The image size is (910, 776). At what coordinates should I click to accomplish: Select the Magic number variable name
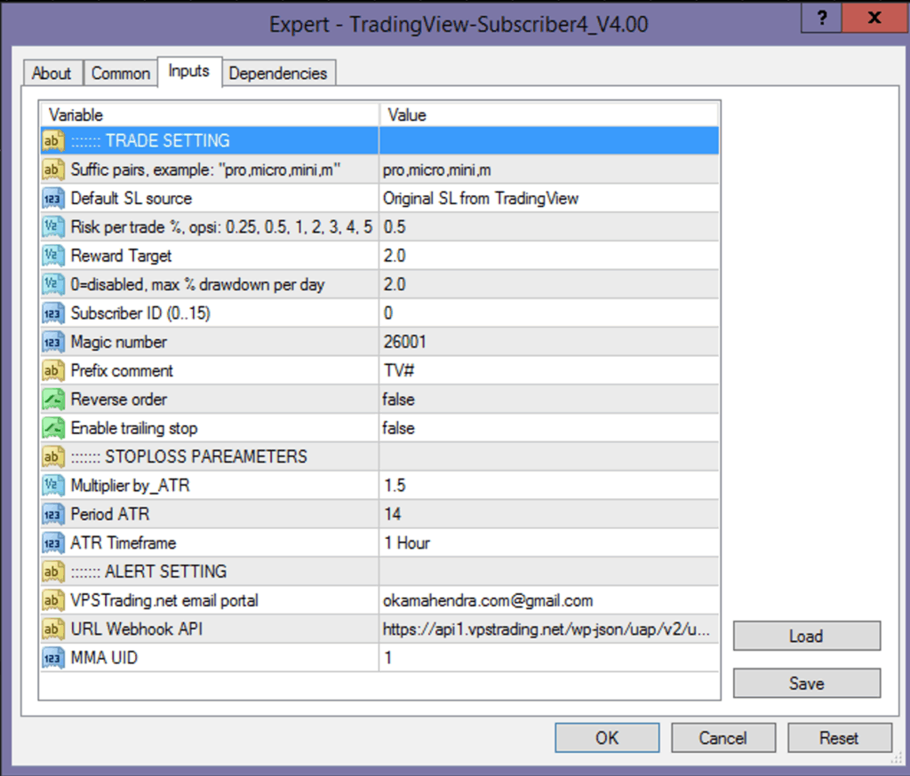(x=119, y=342)
